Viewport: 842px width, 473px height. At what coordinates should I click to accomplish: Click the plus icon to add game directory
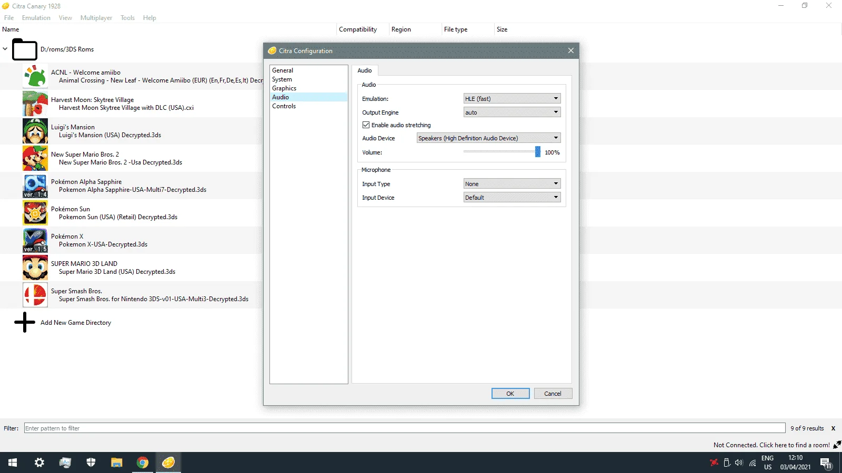[25, 323]
